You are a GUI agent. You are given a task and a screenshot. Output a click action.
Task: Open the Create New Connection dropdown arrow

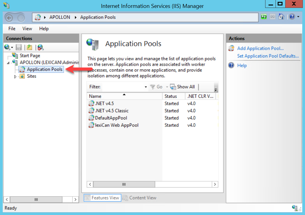pyautogui.click(x=12, y=47)
